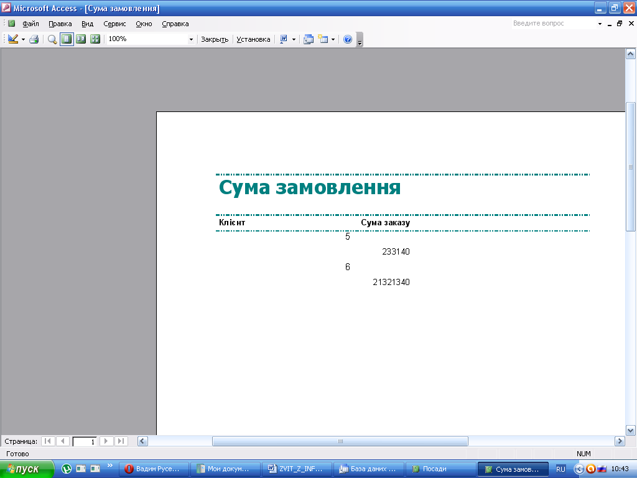
Task: Click the Access app icon in the title bar
Action: pyautogui.click(x=6, y=7)
